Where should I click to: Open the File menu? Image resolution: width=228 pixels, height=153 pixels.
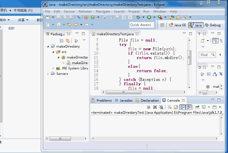click(x=47, y=11)
